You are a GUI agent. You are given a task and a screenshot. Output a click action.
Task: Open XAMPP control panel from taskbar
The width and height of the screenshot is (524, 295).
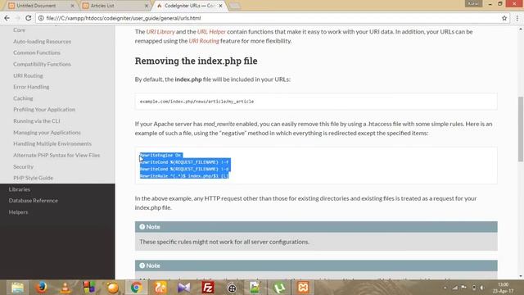[303, 288]
